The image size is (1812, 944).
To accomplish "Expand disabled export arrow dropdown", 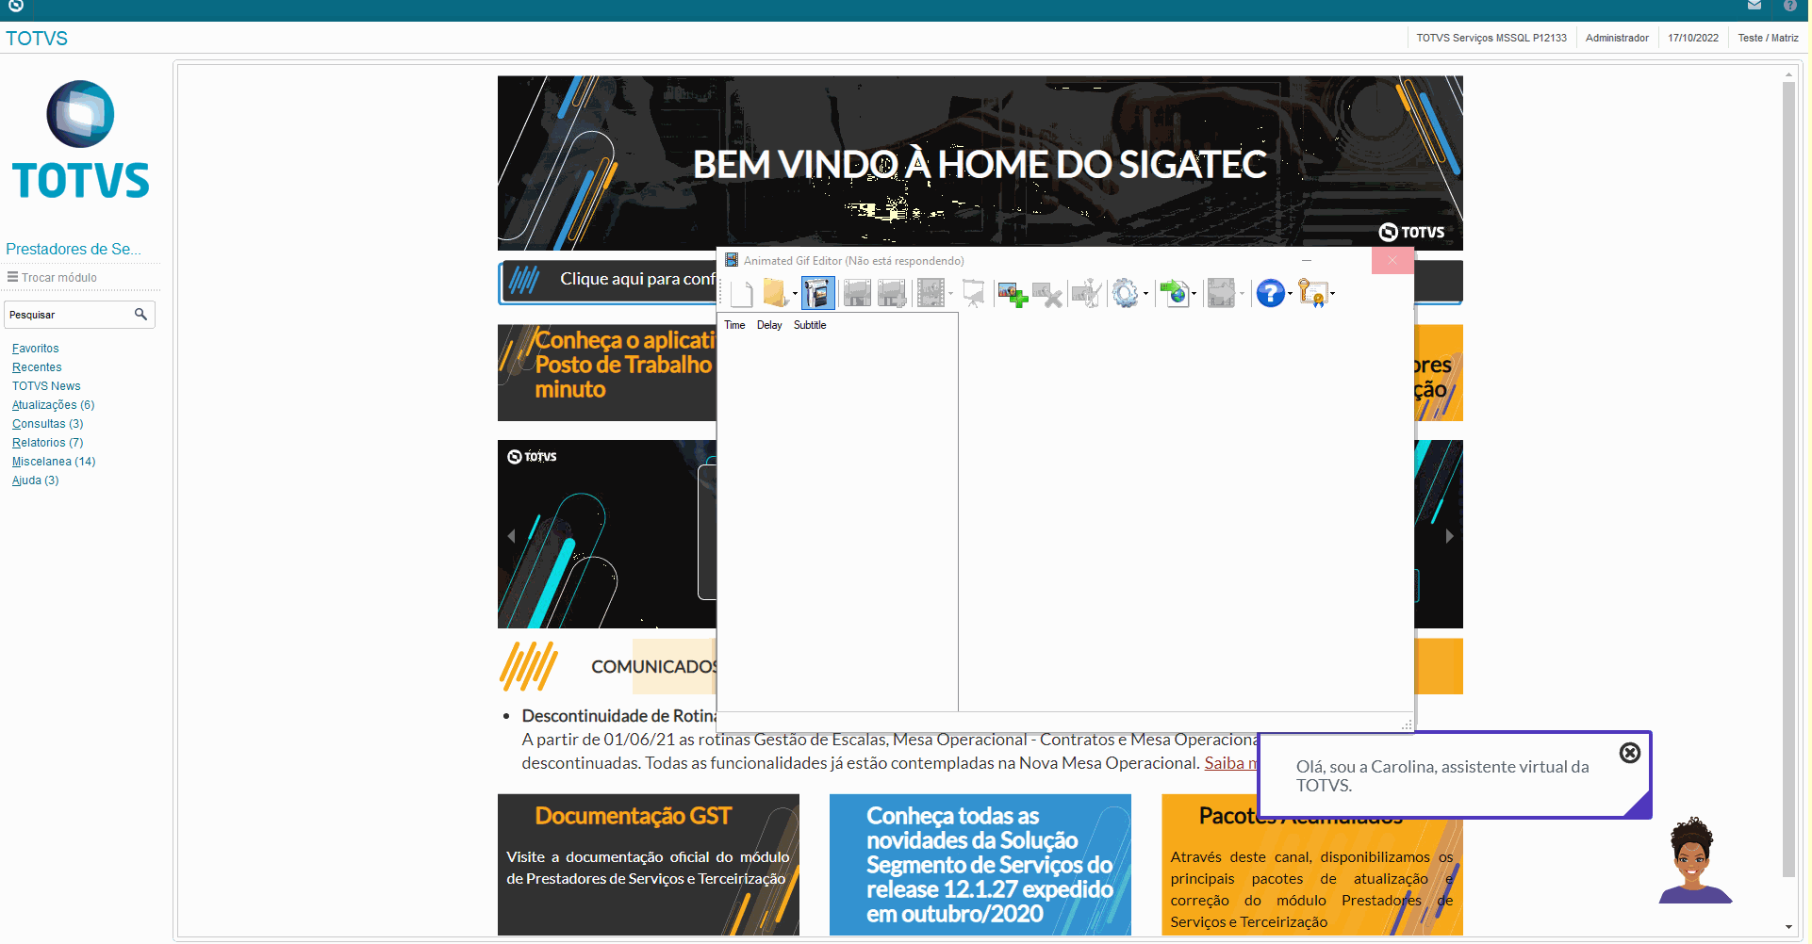I will point(1242,294).
